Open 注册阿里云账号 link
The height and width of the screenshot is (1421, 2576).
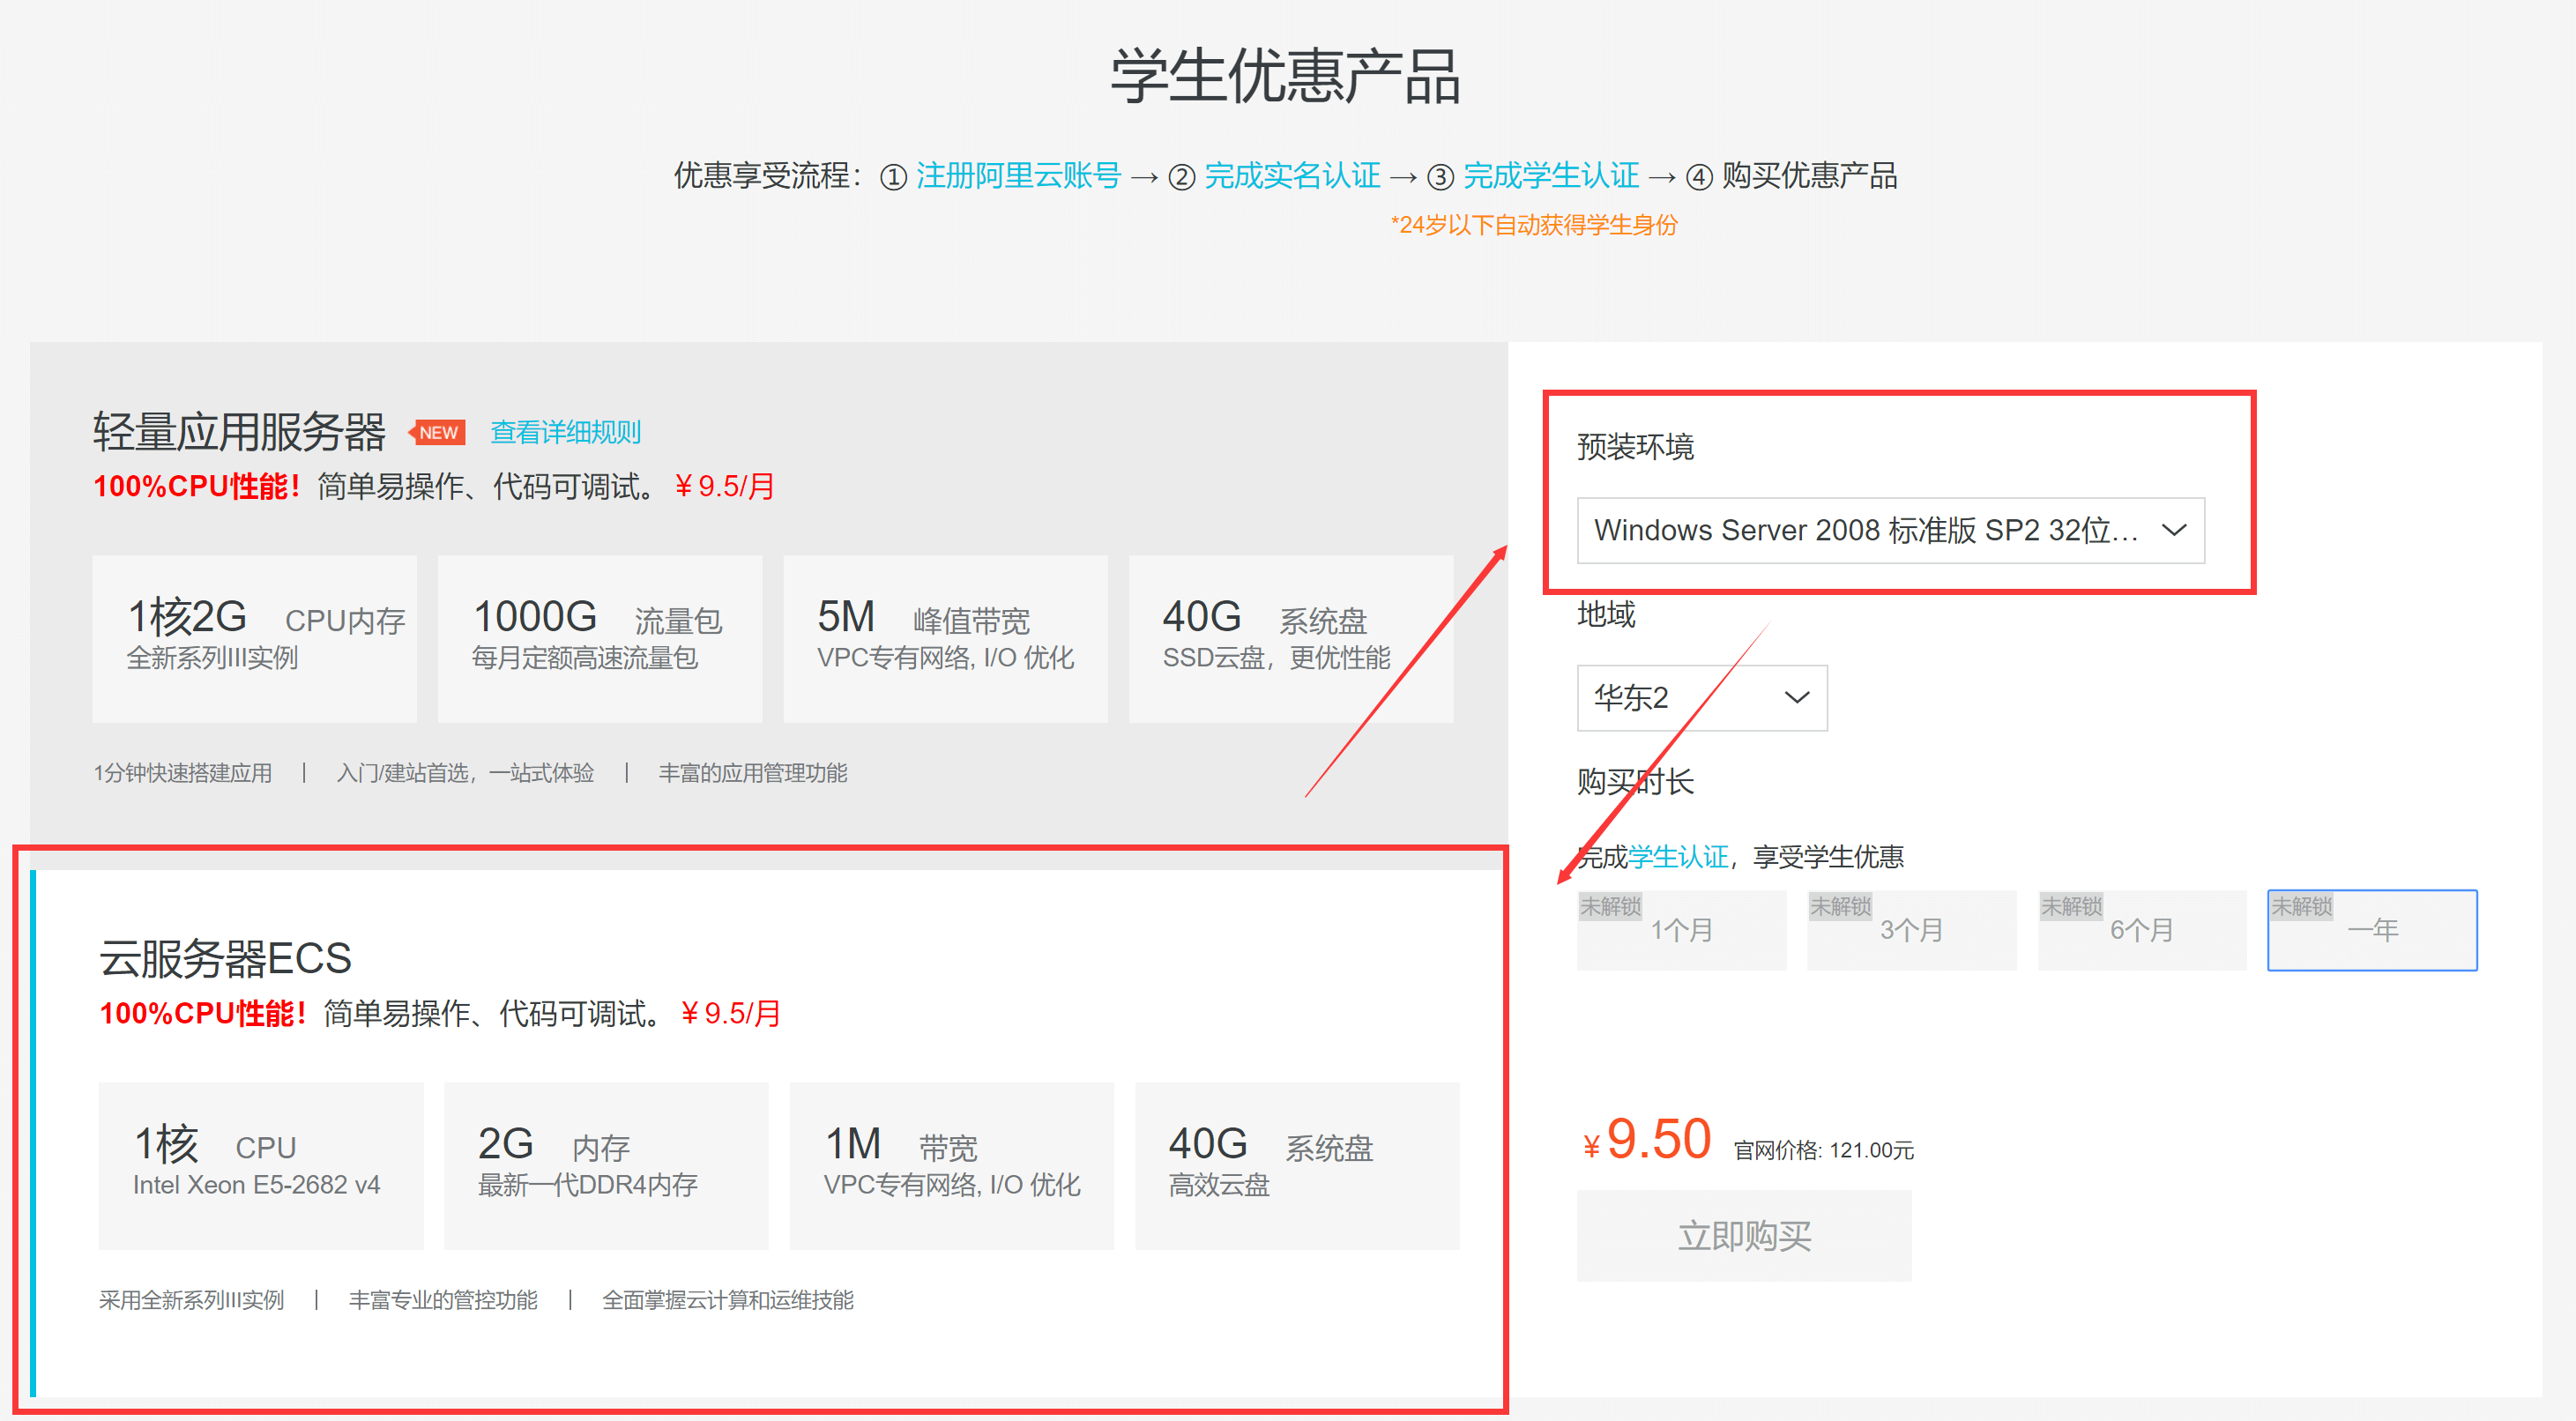point(1018,176)
